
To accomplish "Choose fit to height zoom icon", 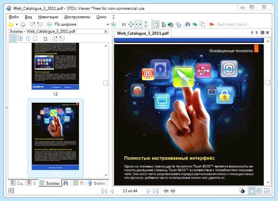I will tap(145, 24).
